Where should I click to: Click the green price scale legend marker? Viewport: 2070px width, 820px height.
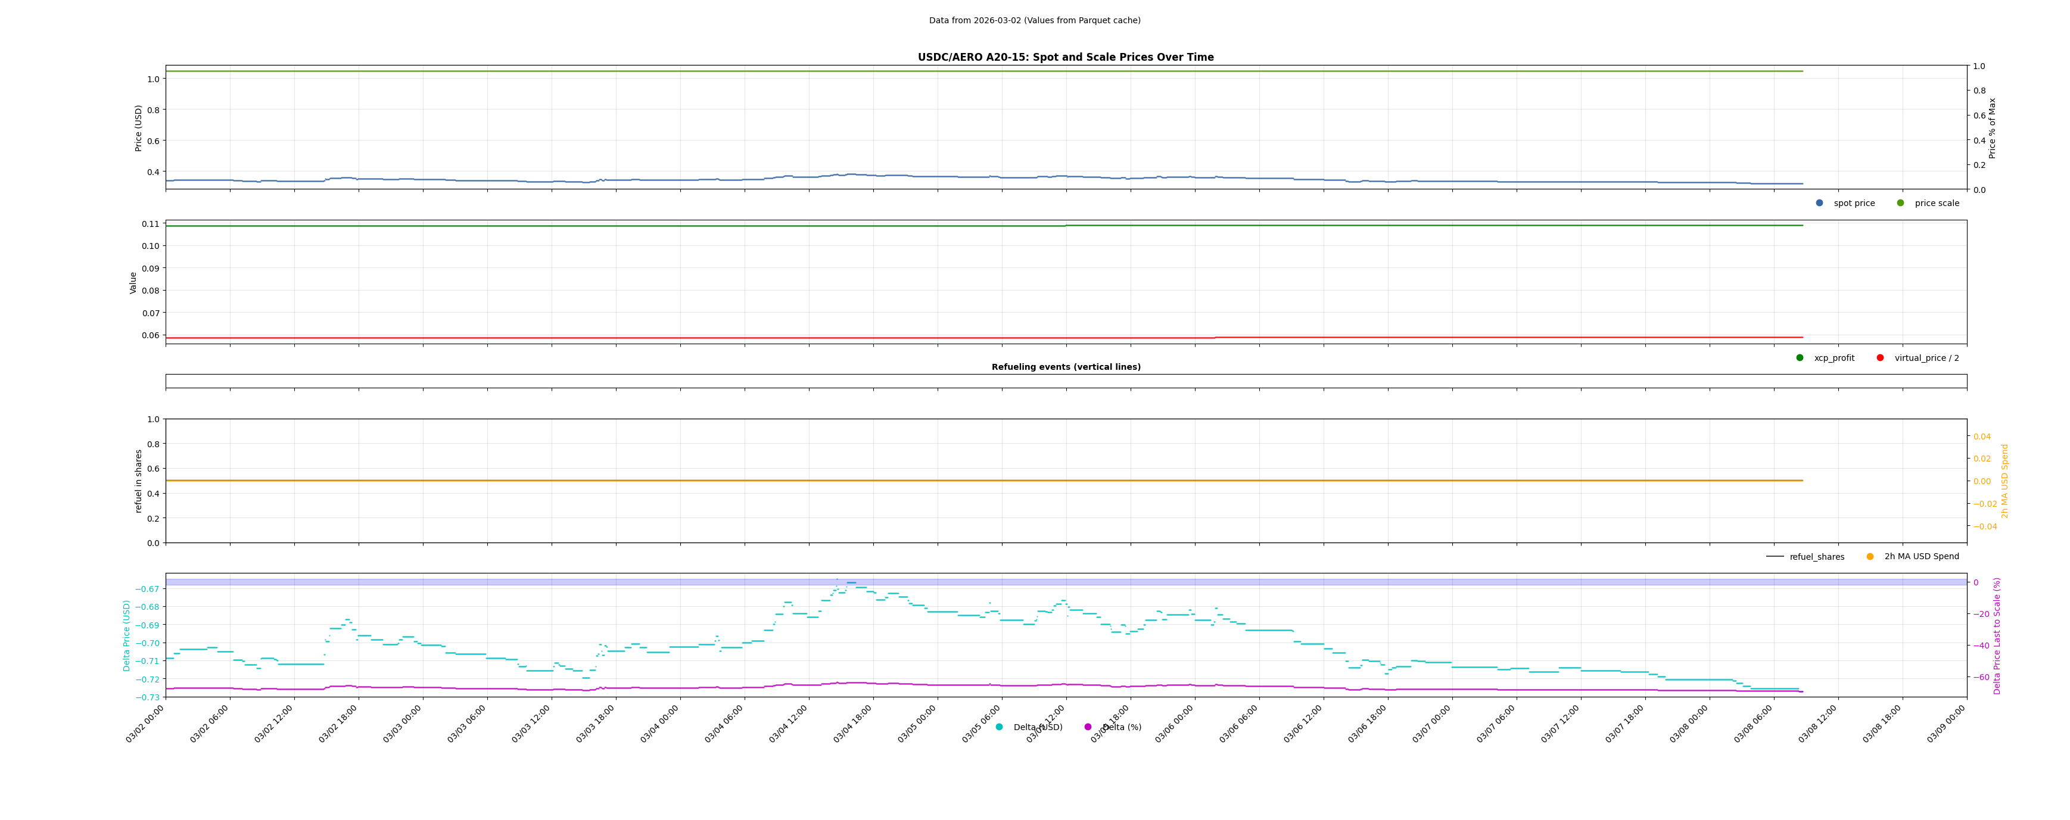pyautogui.click(x=1900, y=203)
